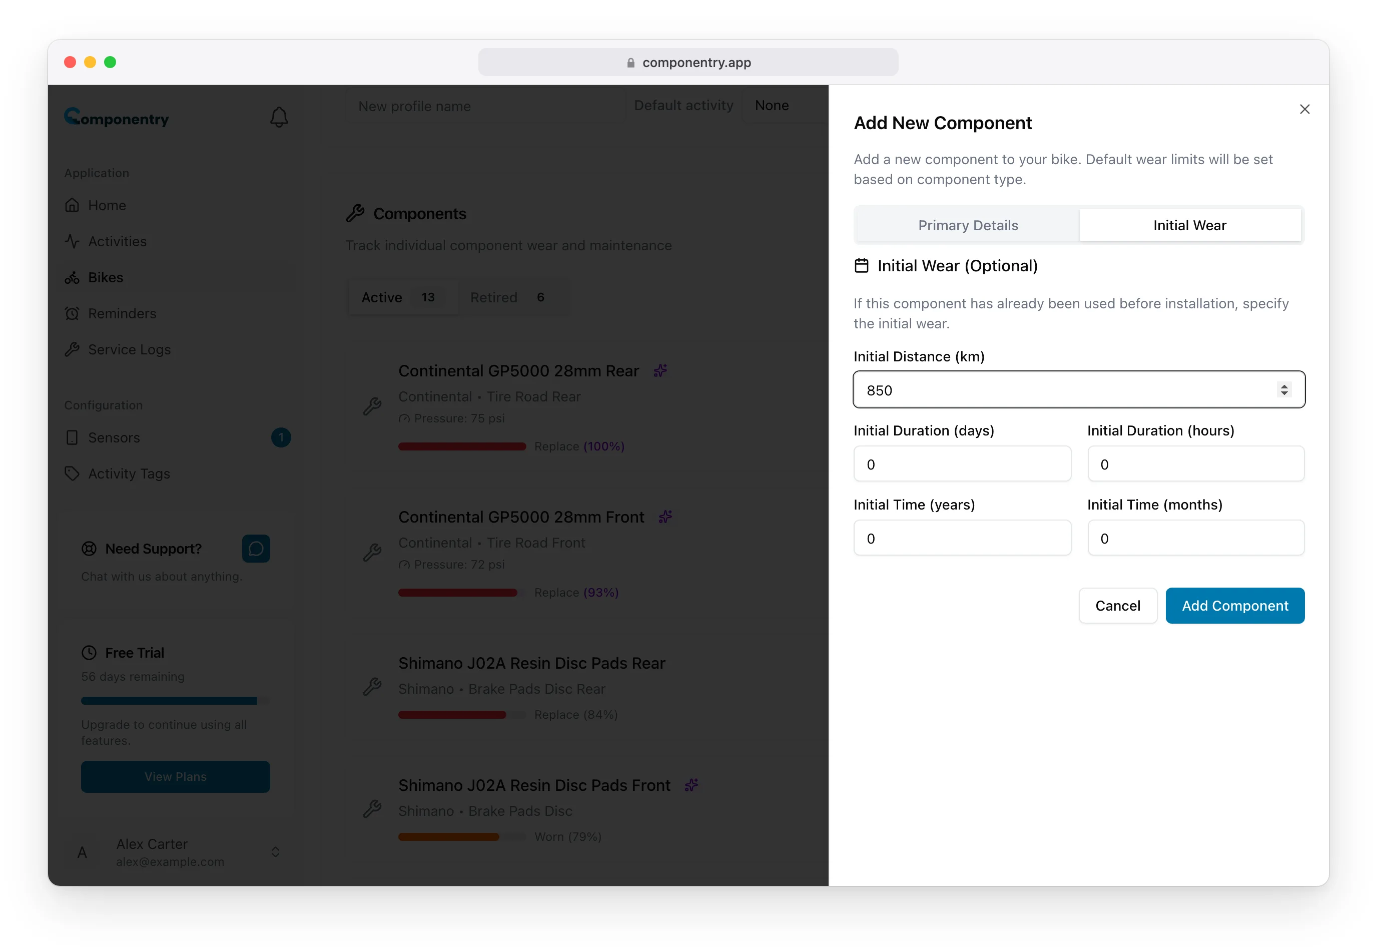
Task: Click the Alex Carter avatar
Action: pos(82,852)
